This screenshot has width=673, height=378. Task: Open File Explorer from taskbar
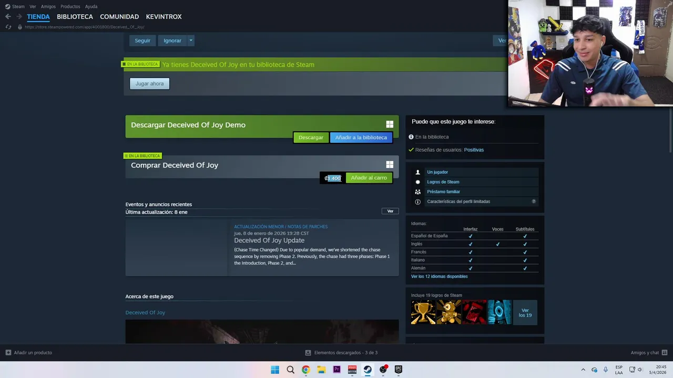coord(321,370)
